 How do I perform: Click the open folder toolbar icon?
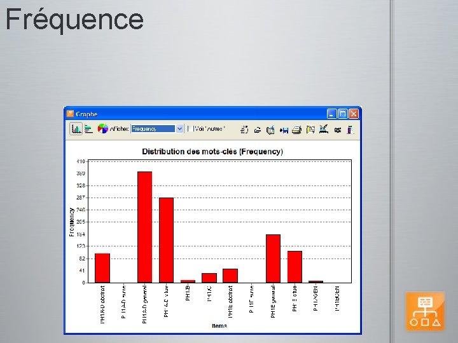pos(258,130)
